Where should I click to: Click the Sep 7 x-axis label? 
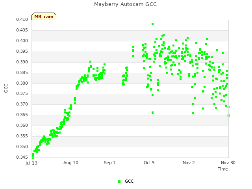(110, 163)
